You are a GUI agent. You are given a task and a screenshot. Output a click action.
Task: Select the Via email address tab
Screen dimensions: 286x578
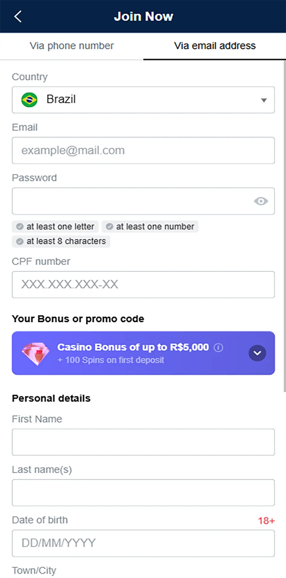point(215,46)
